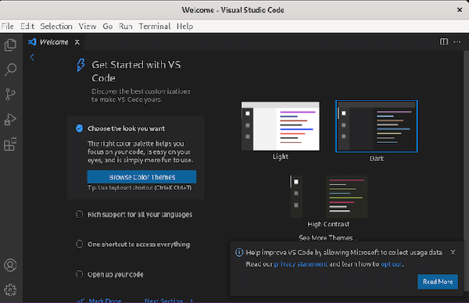Toggle the 'Choose the look you want' checkmark
Screen dimensions: 469x303
(x=79, y=129)
